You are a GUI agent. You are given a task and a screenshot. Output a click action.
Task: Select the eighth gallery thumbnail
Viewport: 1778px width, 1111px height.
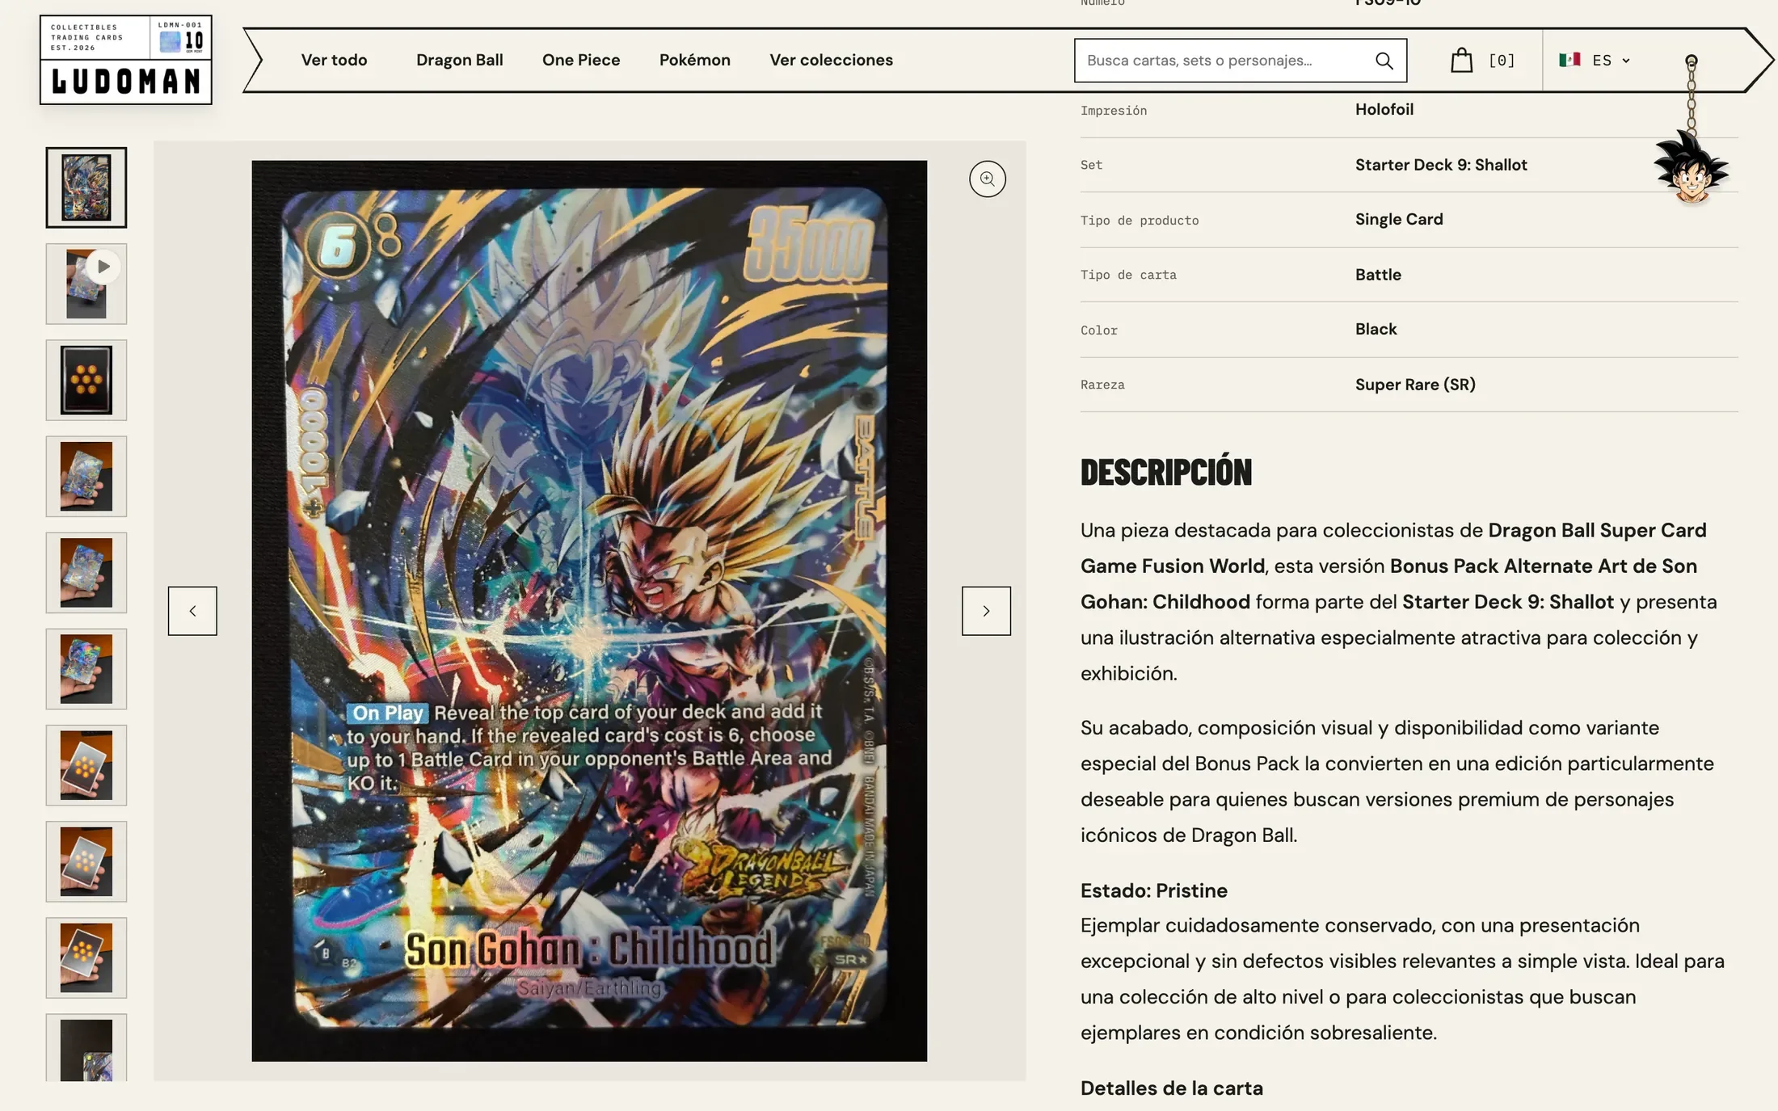[x=86, y=861]
